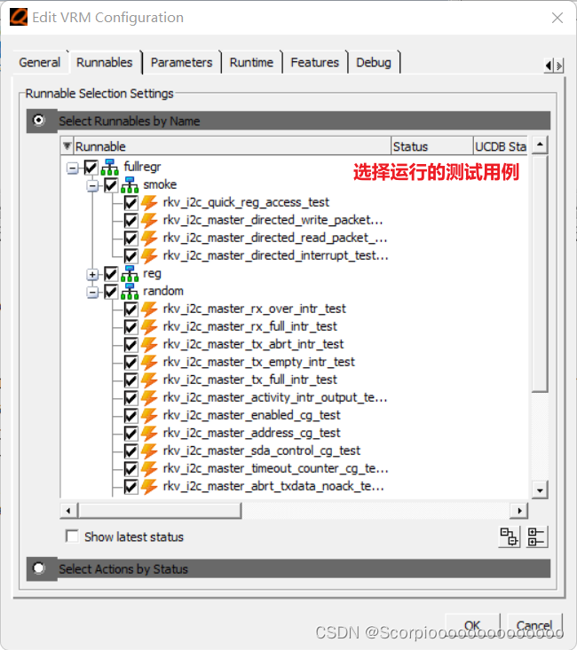Click the Cancel button
This screenshot has height=650, width=577.
click(534, 624)
